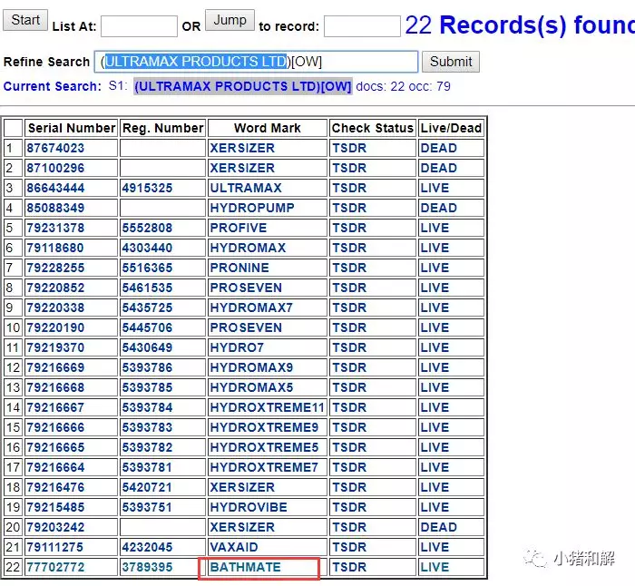This screenshot has height=586, width=635.
Task: Click the Start button
Action: [x=25, y=20]
